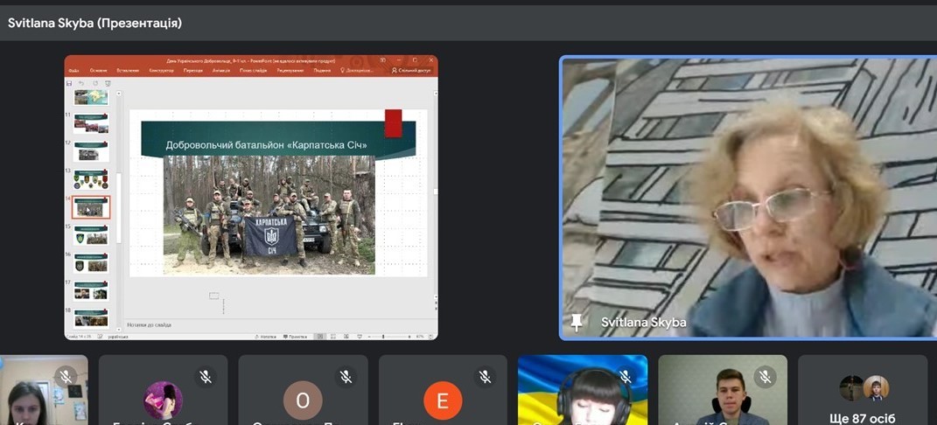
Task: Click the Undo arrow in PowerPoint toolbar
Action: tap(81, 84)
